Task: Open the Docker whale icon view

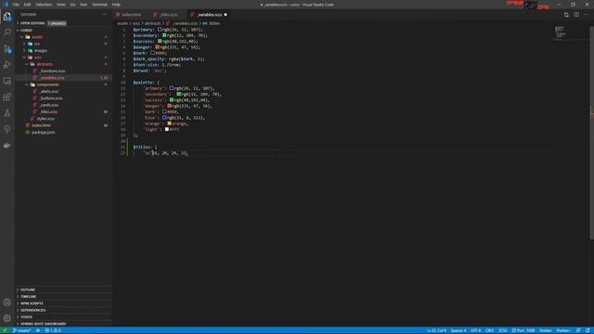Action: 7,145
